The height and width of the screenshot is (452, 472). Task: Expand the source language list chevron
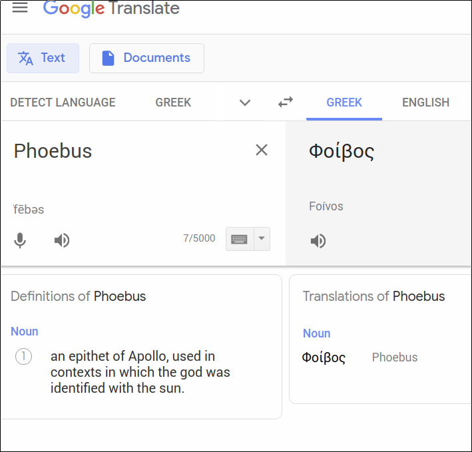(245, 103)
